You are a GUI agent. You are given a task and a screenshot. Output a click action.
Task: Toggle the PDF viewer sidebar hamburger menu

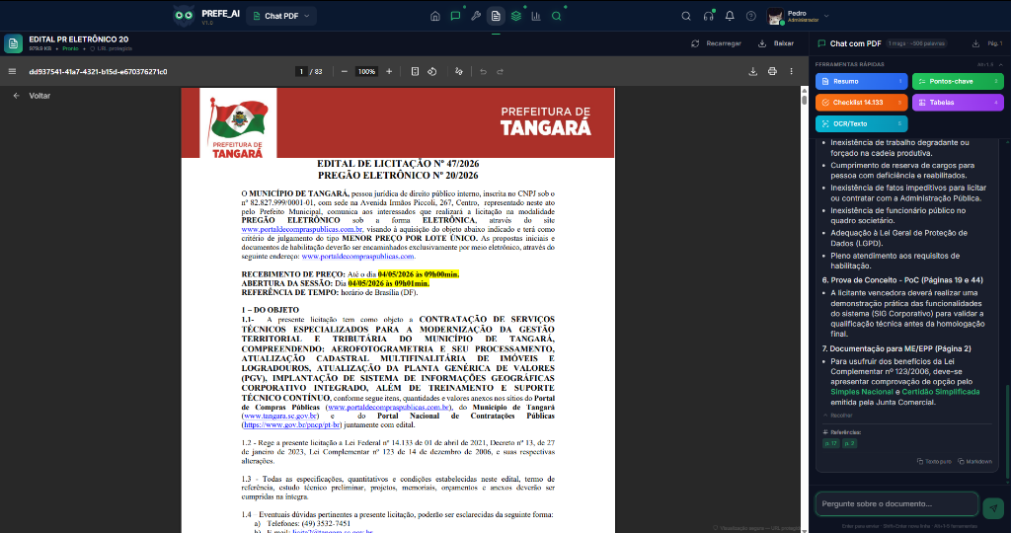12,71
